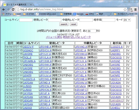139x110 pixels.
Task: Open the ircDDB QRGs bookmark
Action: tap(47, 14)
